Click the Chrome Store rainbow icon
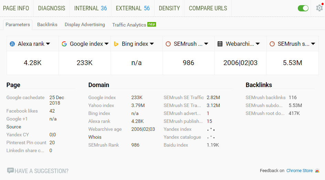Viewport: 325px width, 180px height. 317,171
